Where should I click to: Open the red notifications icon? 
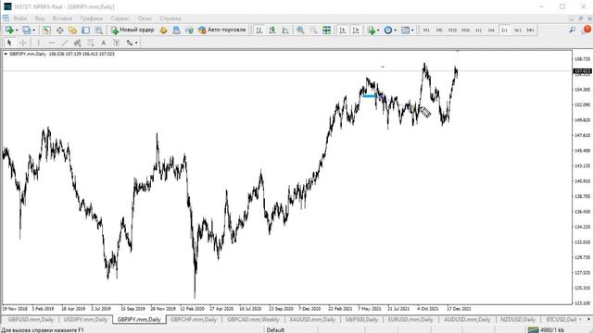click(x=587, y=30)
